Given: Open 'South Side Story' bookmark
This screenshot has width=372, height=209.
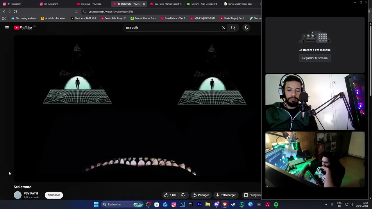Looking at the screenshot, I should click(x=114, y=18).
